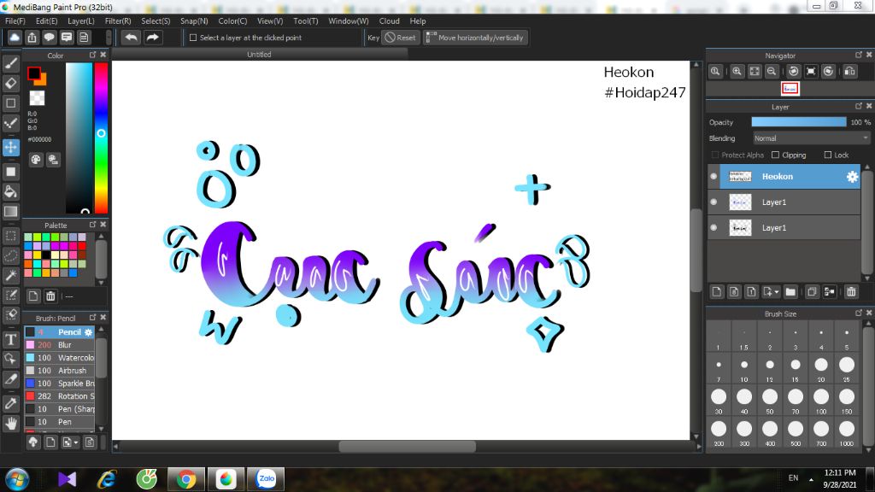The image size is (875, 492).
Task: Open the Blending mode dropdown
Action: (x=811, y=138)
